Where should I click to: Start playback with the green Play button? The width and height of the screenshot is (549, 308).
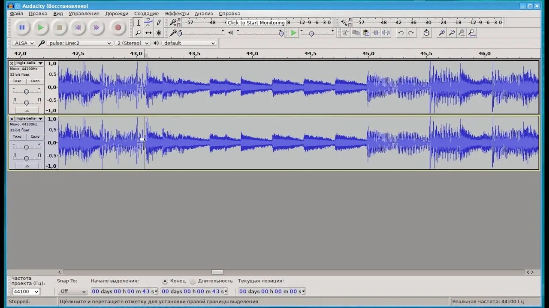coord(41,28)
